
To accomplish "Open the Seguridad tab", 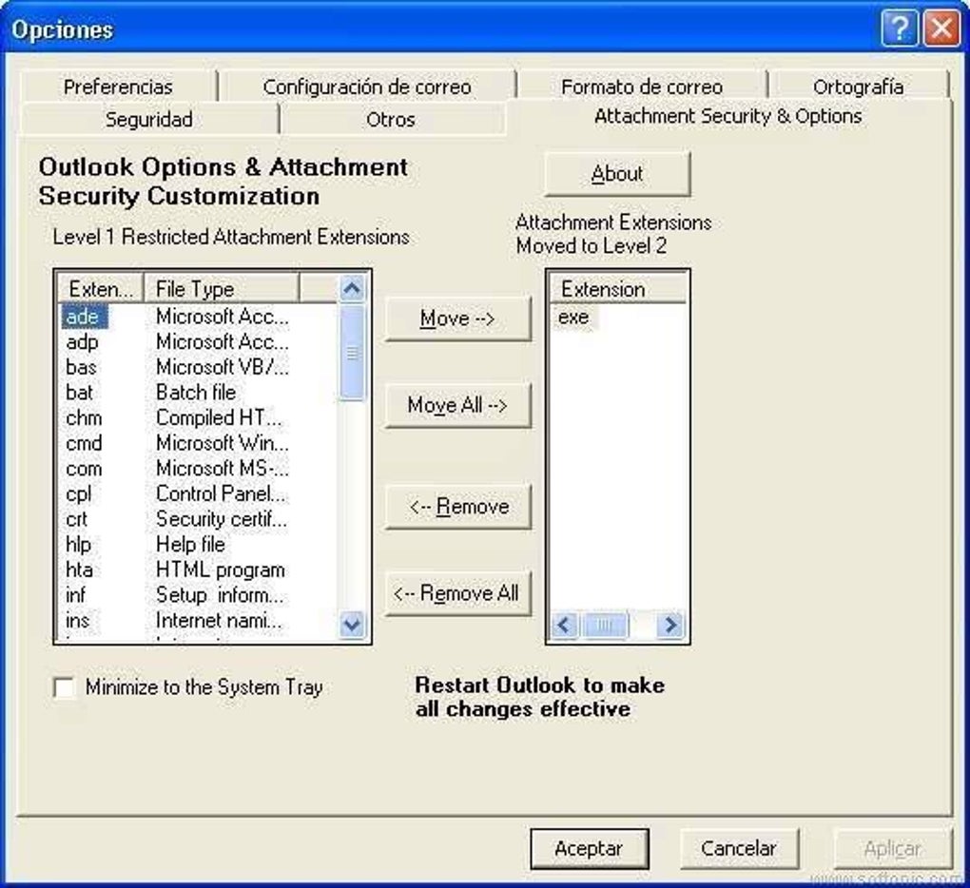I will coord(149,119).
